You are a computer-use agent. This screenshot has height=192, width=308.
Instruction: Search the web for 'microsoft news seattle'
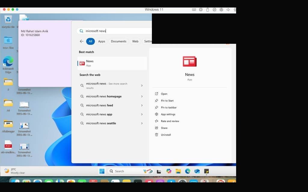pyautogui.click(x=112, y=123)
